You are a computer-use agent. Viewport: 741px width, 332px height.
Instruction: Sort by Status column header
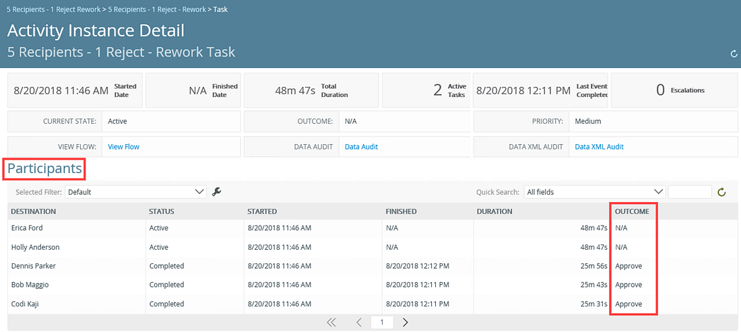(x=162, y=211)
